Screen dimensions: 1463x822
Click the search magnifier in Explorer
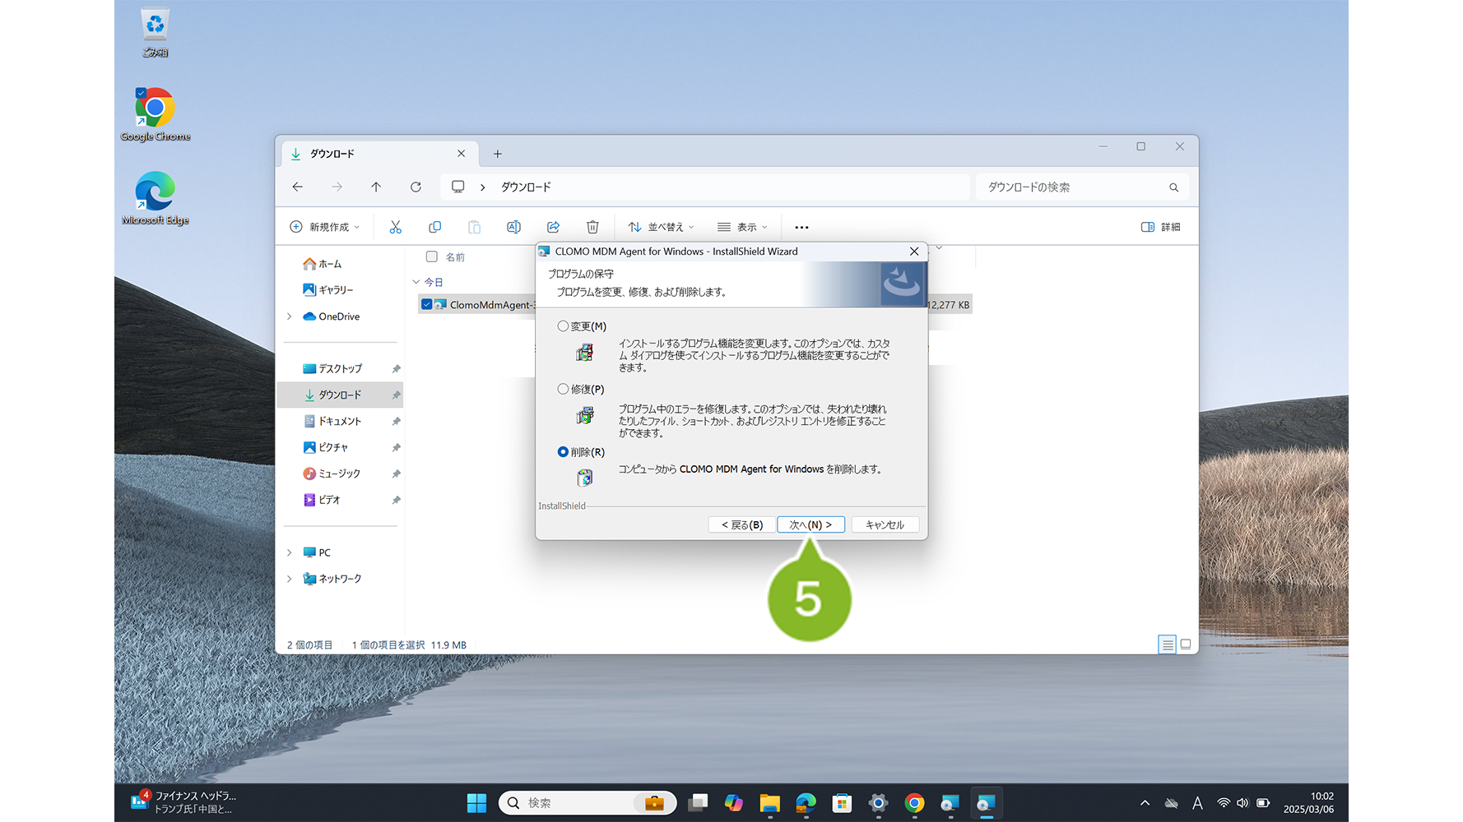[1174, 187]
